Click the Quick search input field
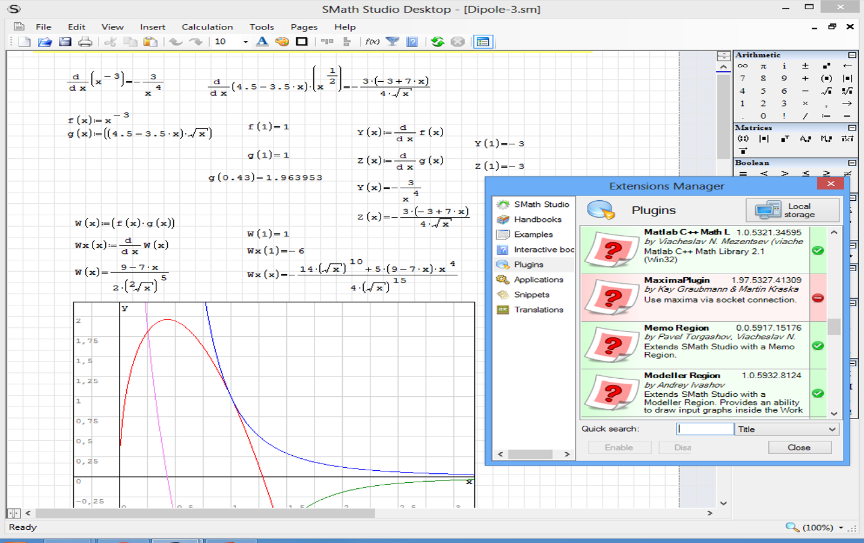This screenshot has height=543, width=864. (x=705, y=429)
